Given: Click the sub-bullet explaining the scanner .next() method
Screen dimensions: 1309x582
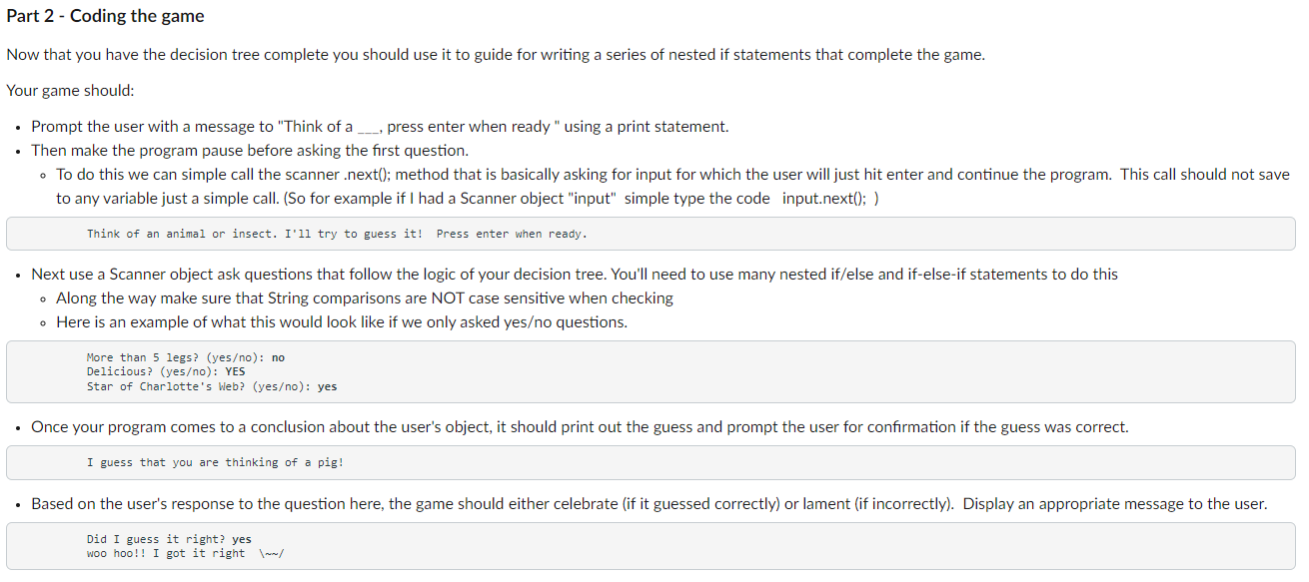Looking at the screenshot, I should (x=672, y=187).
